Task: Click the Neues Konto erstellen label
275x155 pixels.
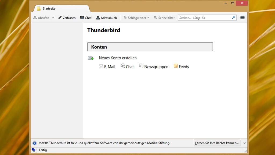Action: point(118,58)
